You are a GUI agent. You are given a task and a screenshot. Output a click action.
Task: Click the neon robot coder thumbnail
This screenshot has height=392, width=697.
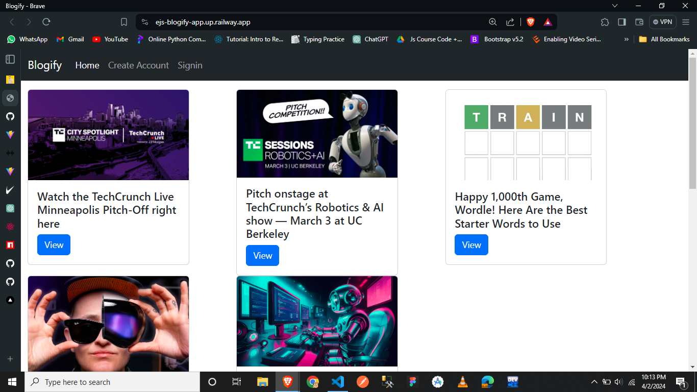317,322
